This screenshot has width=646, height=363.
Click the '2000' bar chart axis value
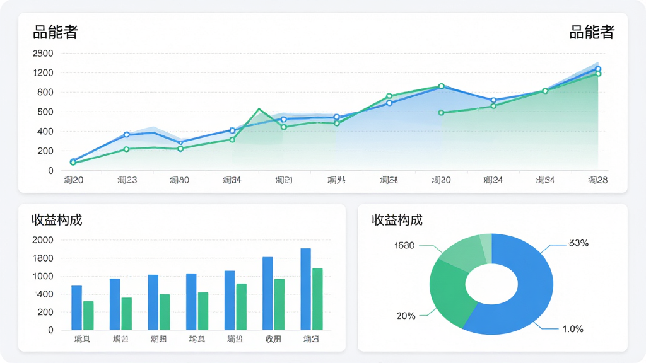pos(43,240)
